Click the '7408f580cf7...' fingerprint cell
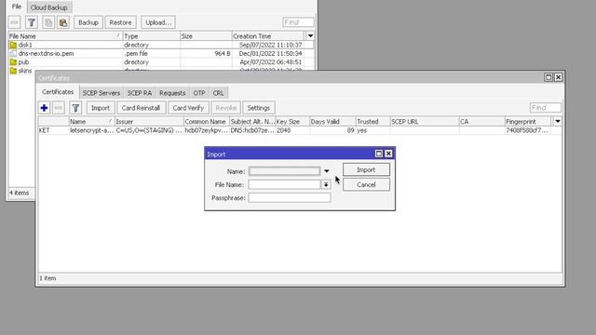The height and width of the screenshot is (335, 596). coord(527,130)
